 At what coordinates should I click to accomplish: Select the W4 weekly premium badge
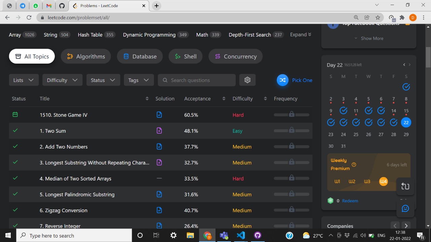click(x=383, y=182)
